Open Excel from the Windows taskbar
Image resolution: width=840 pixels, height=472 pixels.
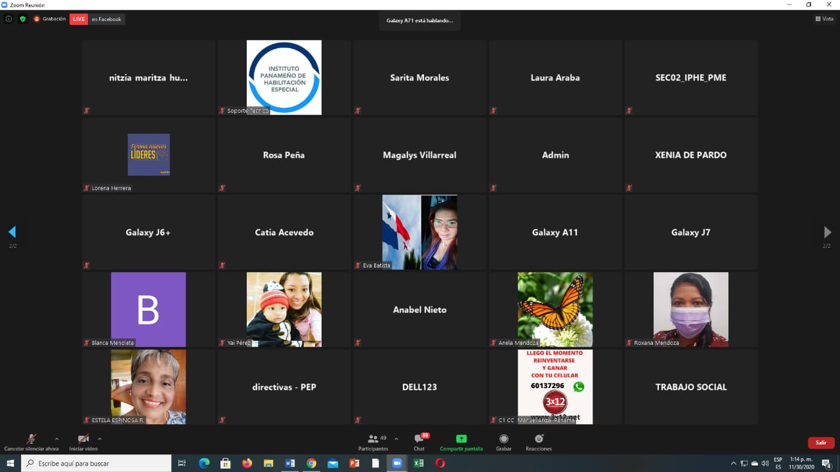click(x=418, y=463)
